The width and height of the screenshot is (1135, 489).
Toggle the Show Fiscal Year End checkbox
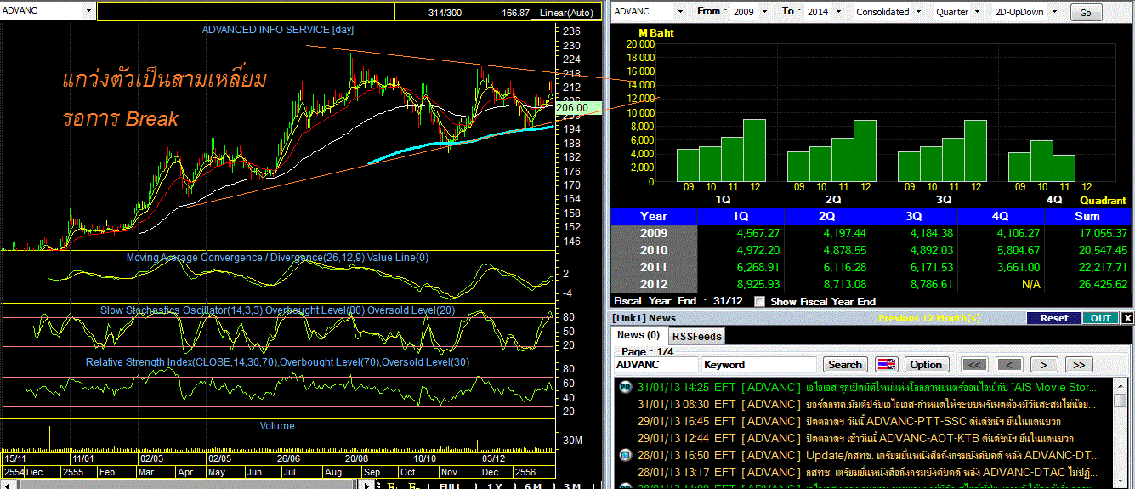click(760, 301)
